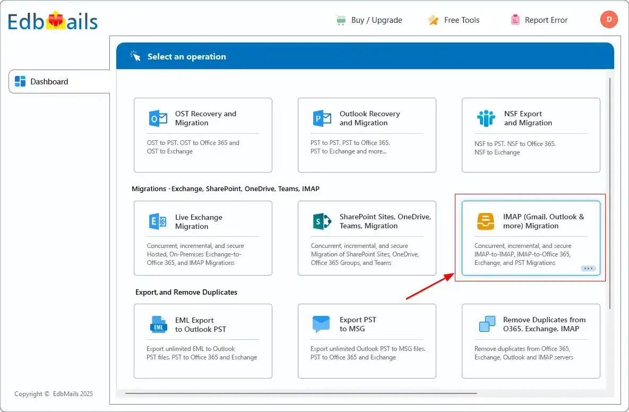Select Outlook Recovery and Migration

coord(367,135)
